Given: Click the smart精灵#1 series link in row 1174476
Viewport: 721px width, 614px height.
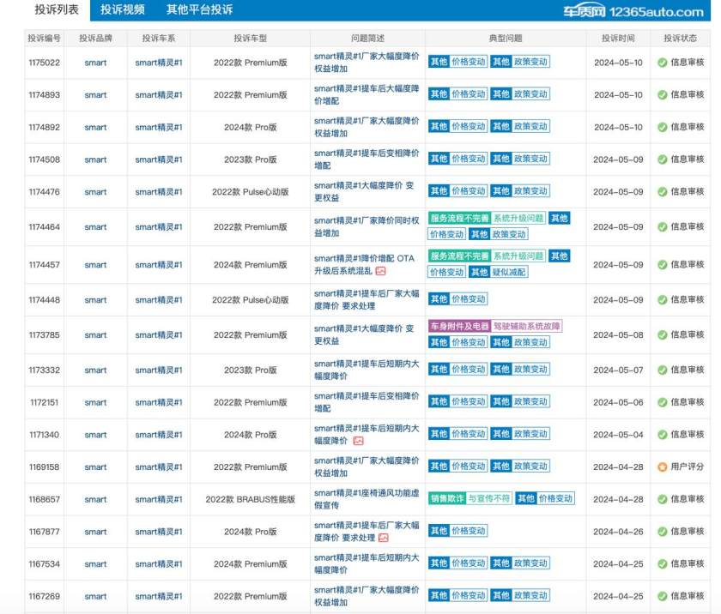Looking at the screenshot, I should tap(159, 191).
